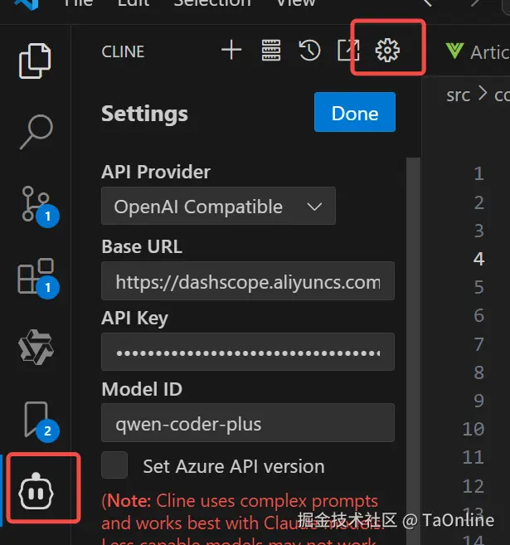
Task: Click line number 4 in editor gutter
Action: point(478,259)
